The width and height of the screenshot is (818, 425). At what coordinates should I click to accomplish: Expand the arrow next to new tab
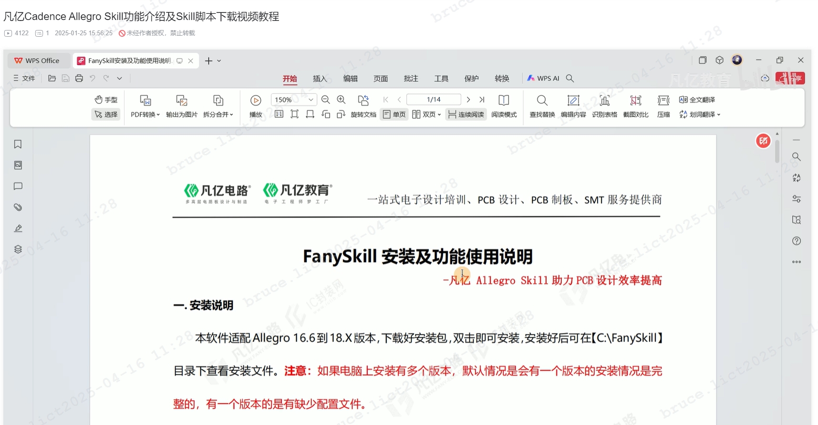[219, 61]
